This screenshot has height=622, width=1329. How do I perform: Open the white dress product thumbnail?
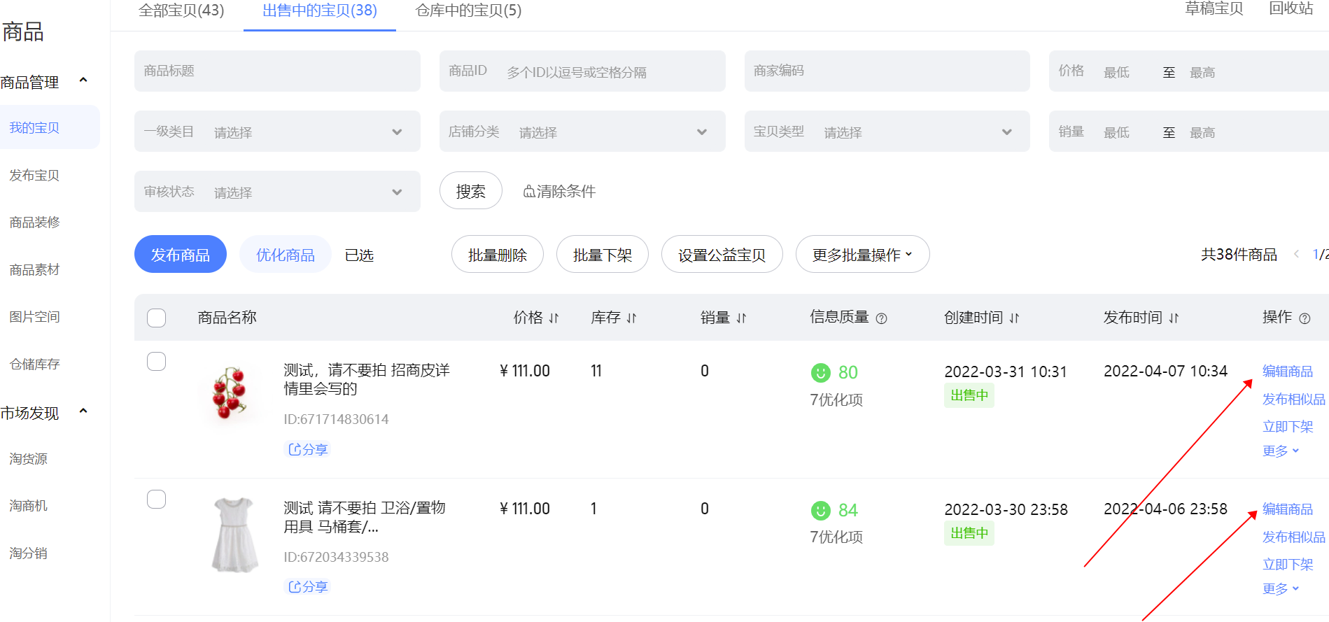click(x=234, y=535)
